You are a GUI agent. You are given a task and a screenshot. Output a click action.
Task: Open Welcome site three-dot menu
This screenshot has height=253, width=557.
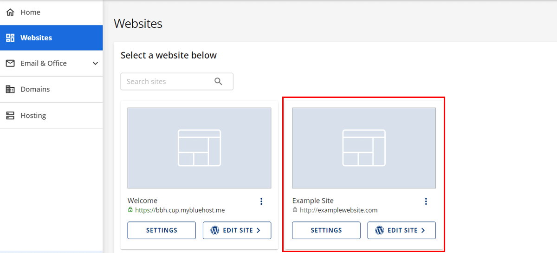[261, 201]
